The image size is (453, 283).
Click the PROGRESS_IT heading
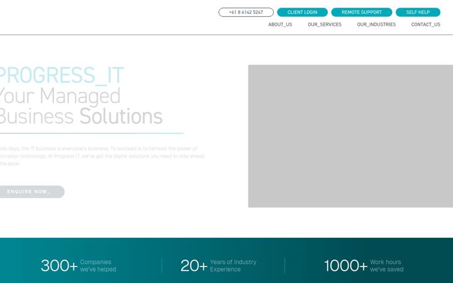62,75
